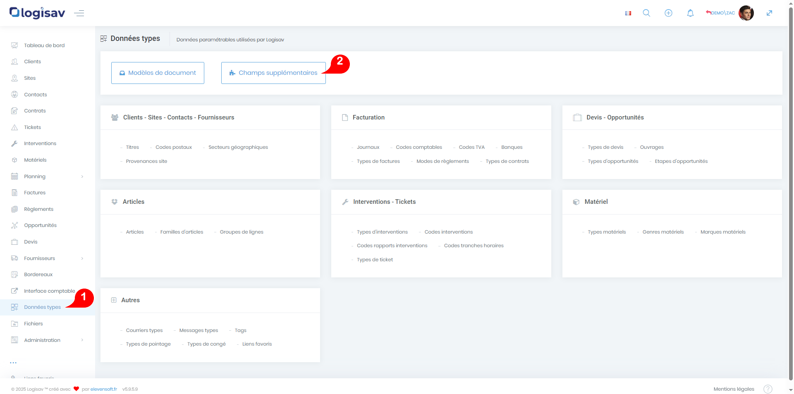
Task: Click the page vertical scrollbar
Action: pos(790,165)
